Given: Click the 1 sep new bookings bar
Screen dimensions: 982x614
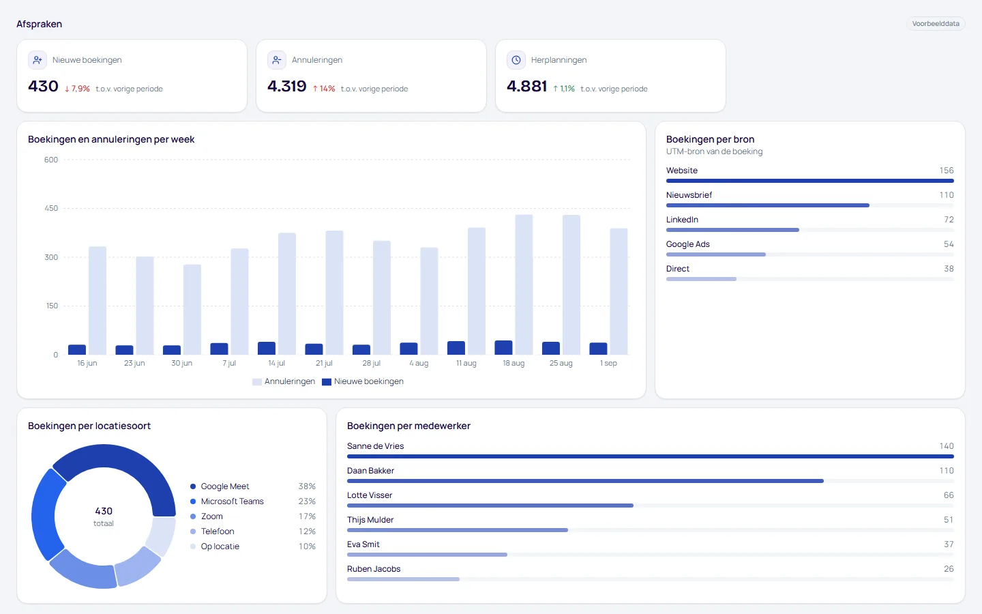Looking at the screenshot, I should point(598,349).
